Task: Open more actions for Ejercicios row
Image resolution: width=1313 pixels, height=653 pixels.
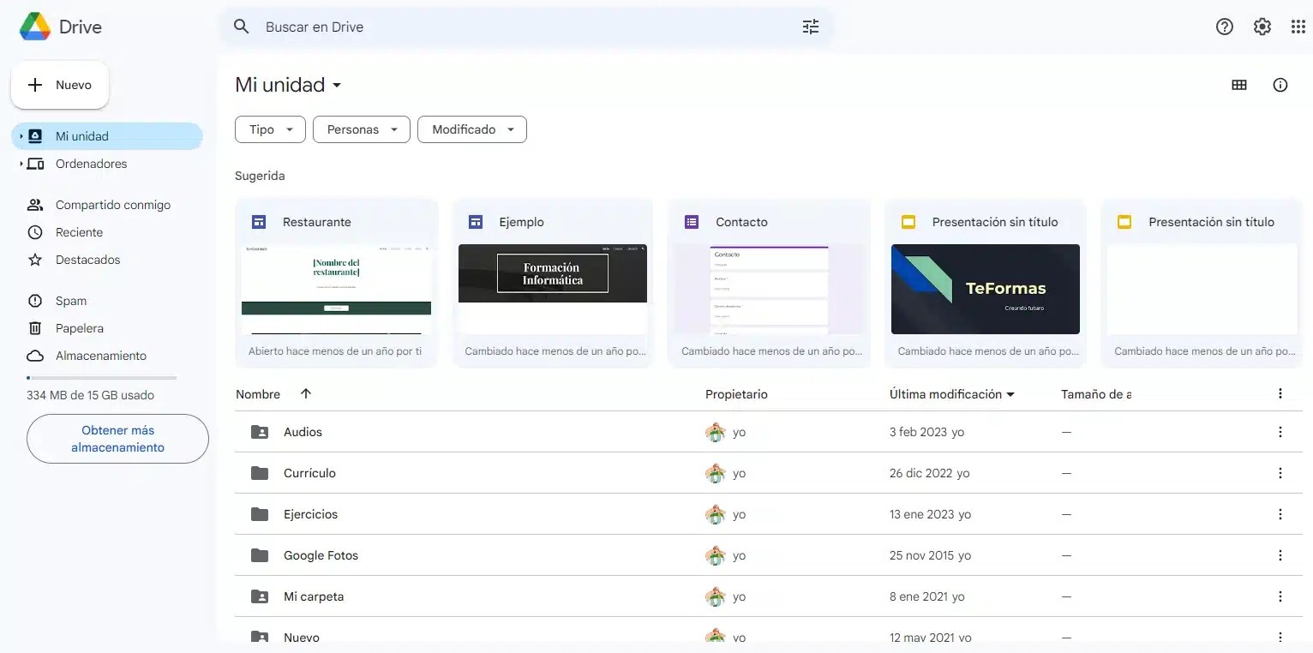Action: tap(1280, 514)
